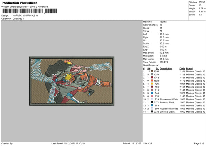Viewport: 207px width, 146px height.
Task: Click 'Fluorescent White' in stop row 13
Action: pos(169,108)
